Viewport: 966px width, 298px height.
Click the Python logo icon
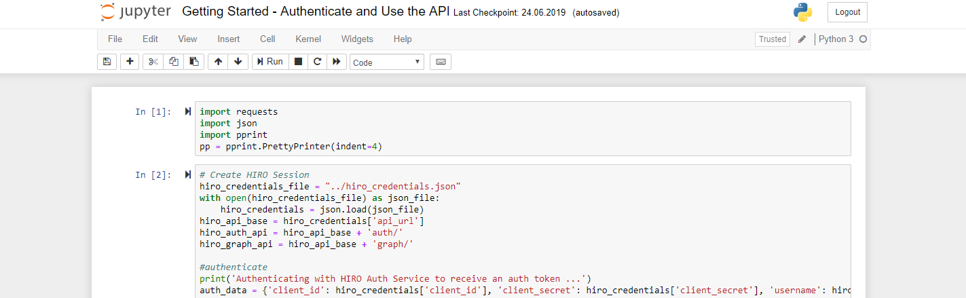803,12
